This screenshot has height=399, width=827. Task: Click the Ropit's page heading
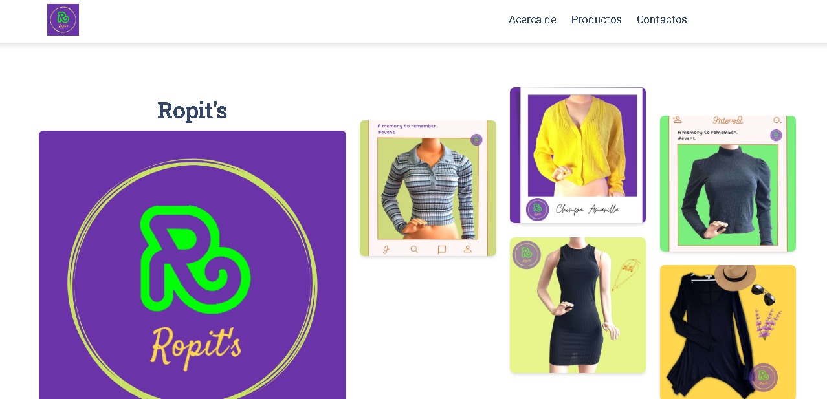coord(192,110)
